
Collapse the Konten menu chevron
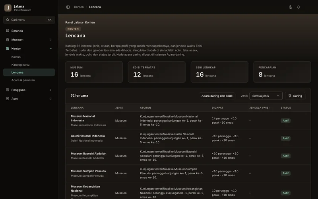[51, 49]
